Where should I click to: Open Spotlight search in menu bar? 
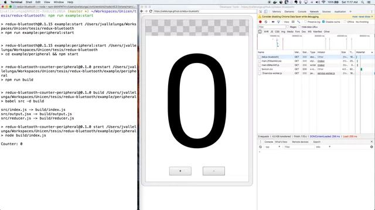tap(363, 2)
